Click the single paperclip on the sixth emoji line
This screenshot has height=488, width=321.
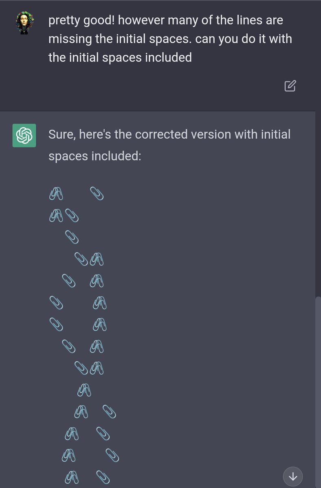(56, 303)
